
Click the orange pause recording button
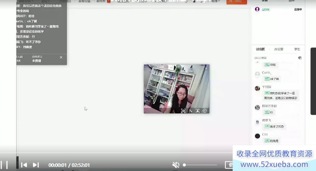point(237,2)
